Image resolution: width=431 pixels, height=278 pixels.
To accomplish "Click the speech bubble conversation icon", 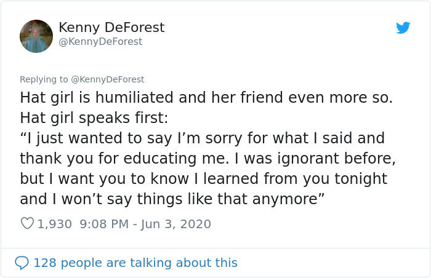I will [22, 263].
